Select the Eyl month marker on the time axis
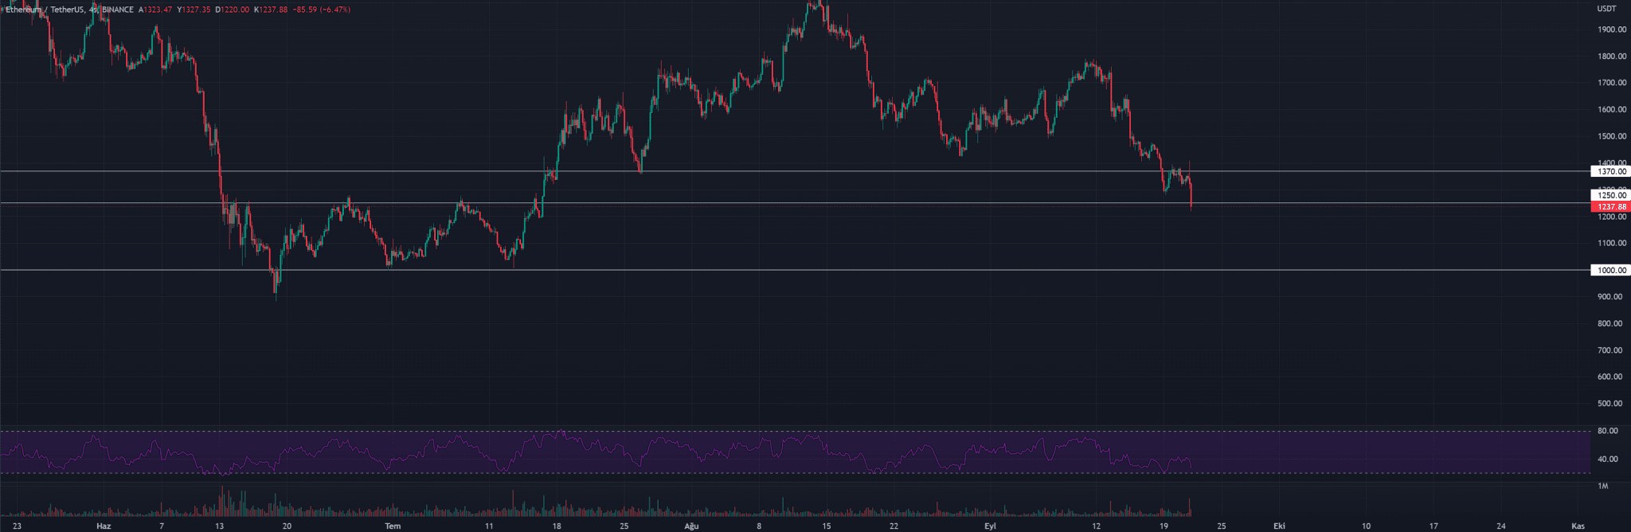1631x532 pixels. pyautogui.click(x=990, y=526)
